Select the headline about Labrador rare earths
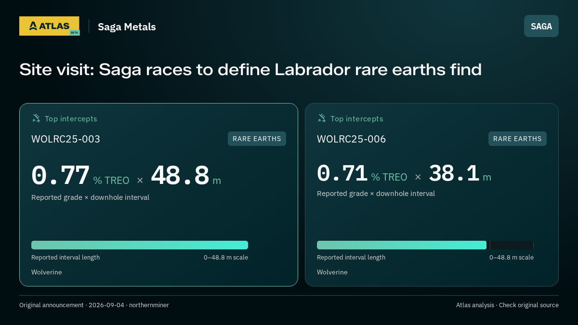This screenshot has width=578, height=325. pyautogui.click(x=250, y=70)
